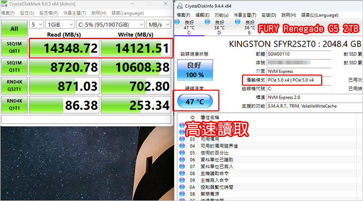Open the drive selector showing C: 5%
Image resolution: width=363 pixels, height=201 pixels.
coord(110,25)
